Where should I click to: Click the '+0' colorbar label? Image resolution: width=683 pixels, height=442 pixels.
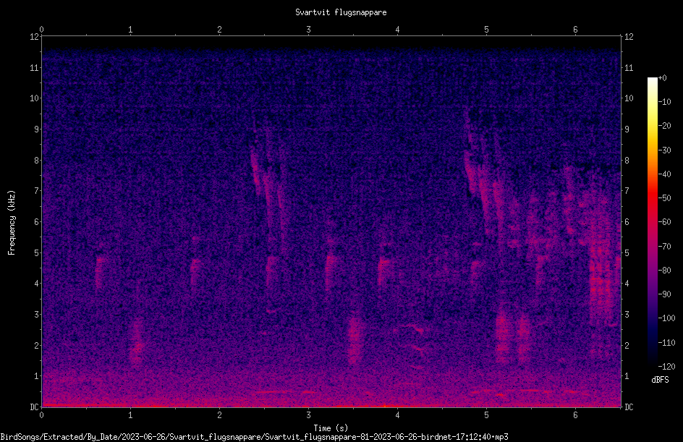pyautogui.click(x=662, y=78)
